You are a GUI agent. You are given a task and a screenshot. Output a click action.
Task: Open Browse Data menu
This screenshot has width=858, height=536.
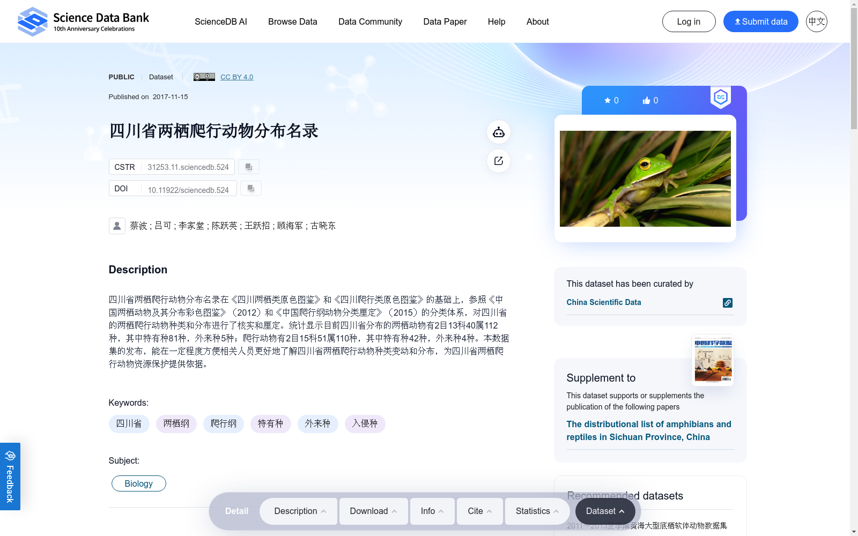coord(293,21)
